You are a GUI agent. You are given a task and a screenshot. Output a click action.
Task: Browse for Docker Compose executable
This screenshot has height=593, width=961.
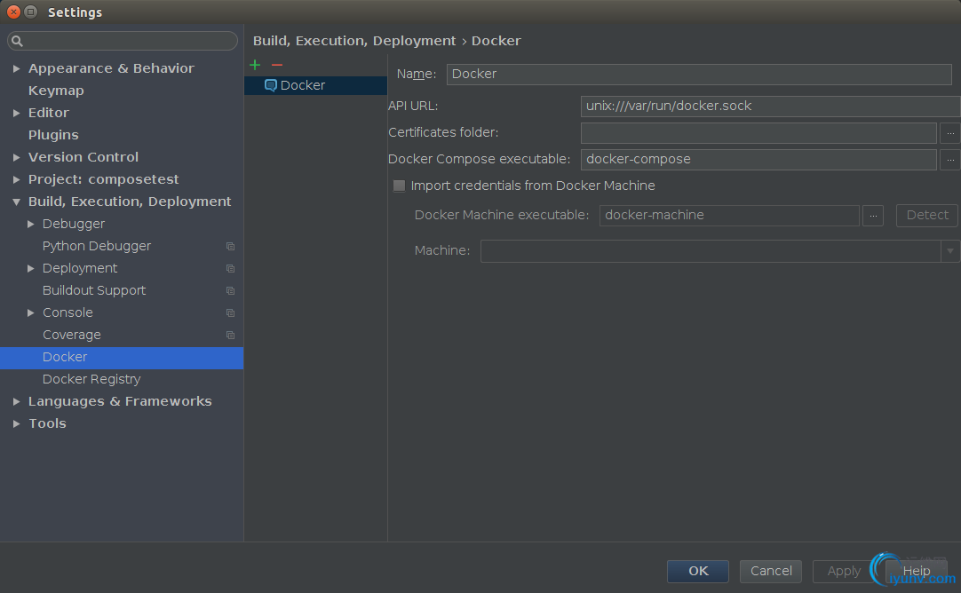pos(949,160)
